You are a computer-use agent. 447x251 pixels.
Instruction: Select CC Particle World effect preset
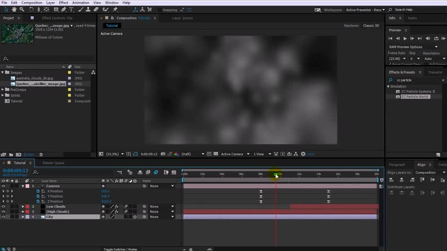pos(415,97)
